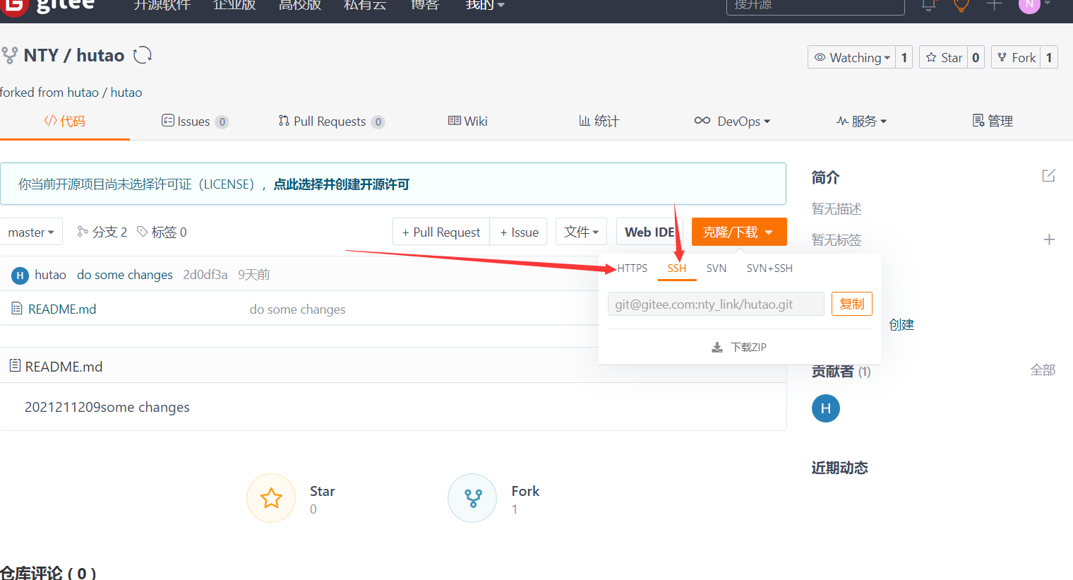Image resolution: width=1073 pixels, height=580 pixels.
Task: Click 全部 beside 贡献者
Action: [x=1043, y=370]
